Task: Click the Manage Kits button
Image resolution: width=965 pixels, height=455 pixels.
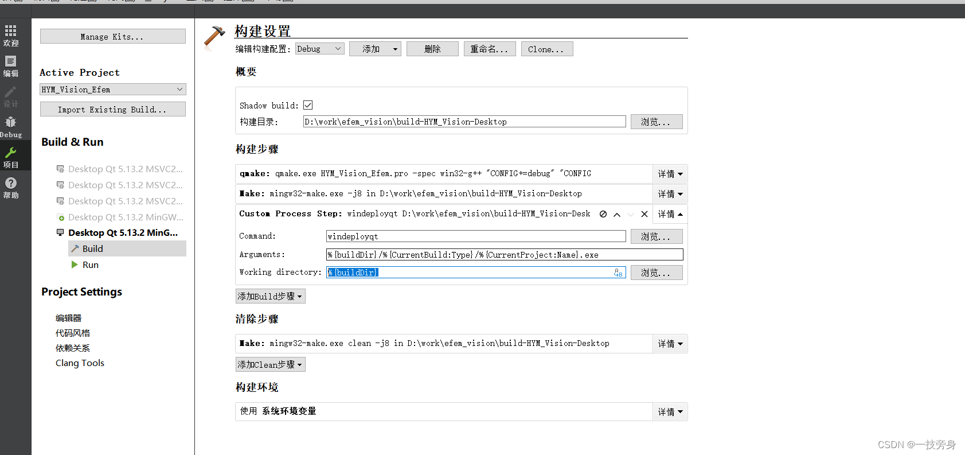Action: point(113,36)
